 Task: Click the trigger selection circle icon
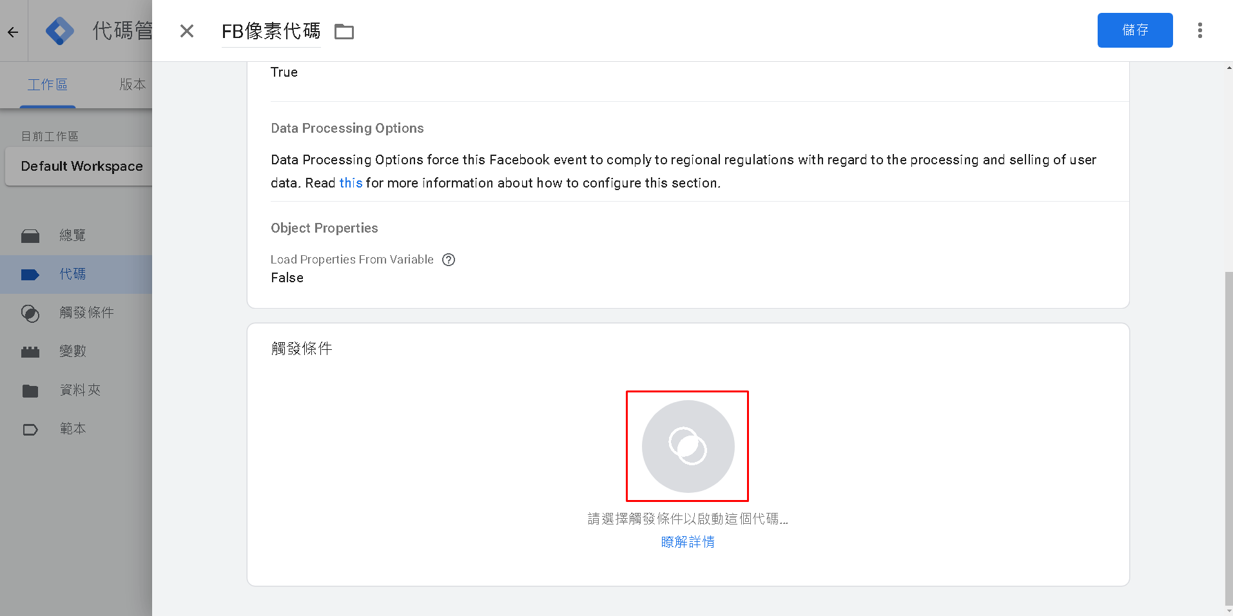688,446
